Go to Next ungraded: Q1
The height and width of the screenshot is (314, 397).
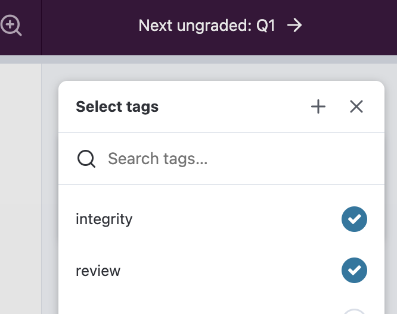coord(207,26)
